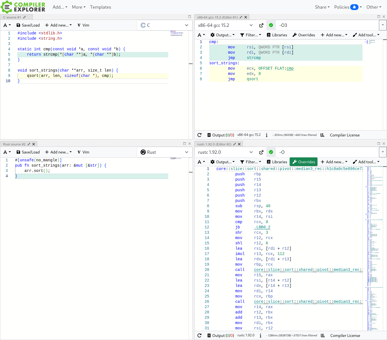
Task: Show compilation info icon for rustc output
Action: (260, 336)
